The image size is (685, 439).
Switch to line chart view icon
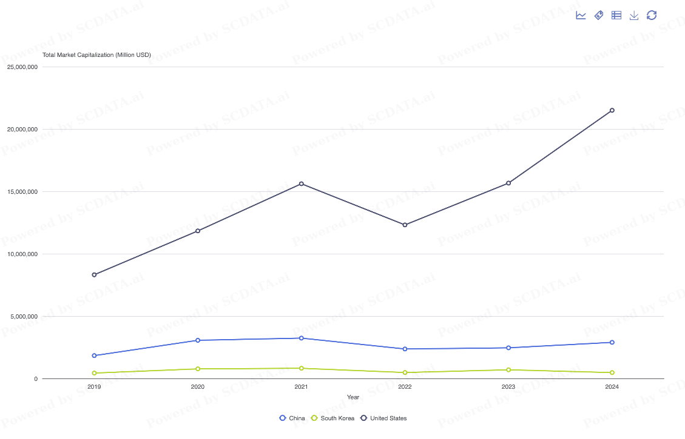coord(581,15)
